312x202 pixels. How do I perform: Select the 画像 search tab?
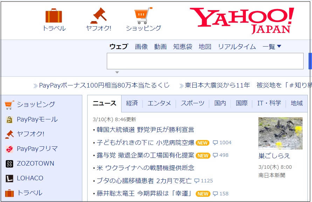pyautogui.click(x=141, y=47)
